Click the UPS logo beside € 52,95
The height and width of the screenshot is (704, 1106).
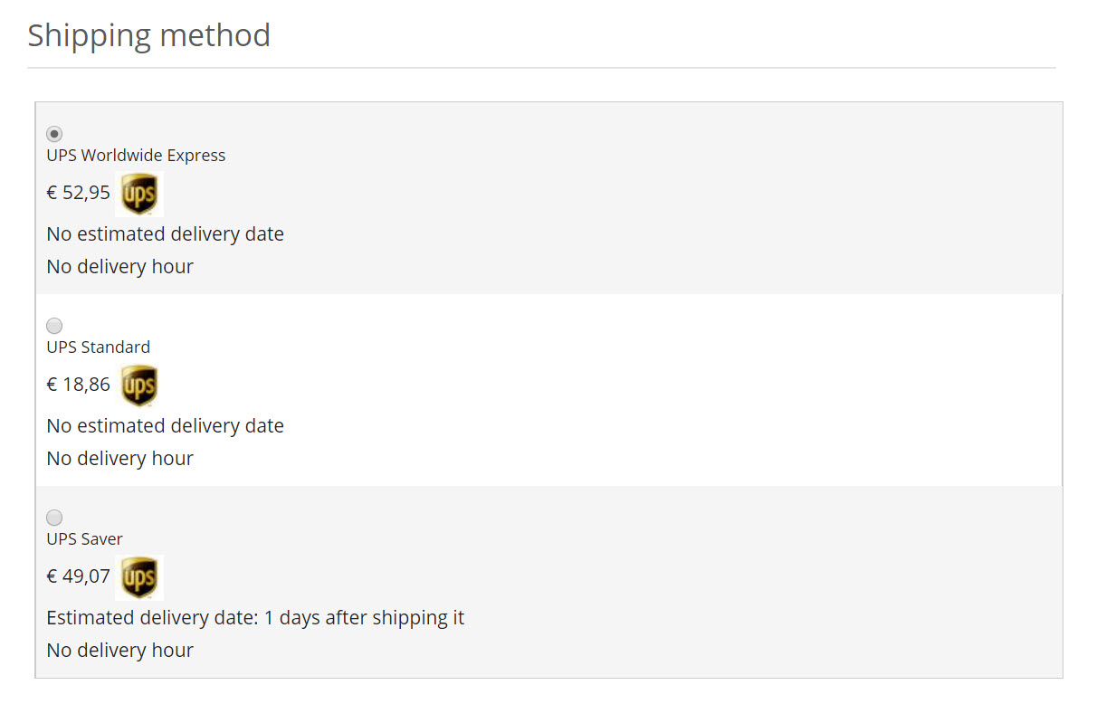point(139,194)
